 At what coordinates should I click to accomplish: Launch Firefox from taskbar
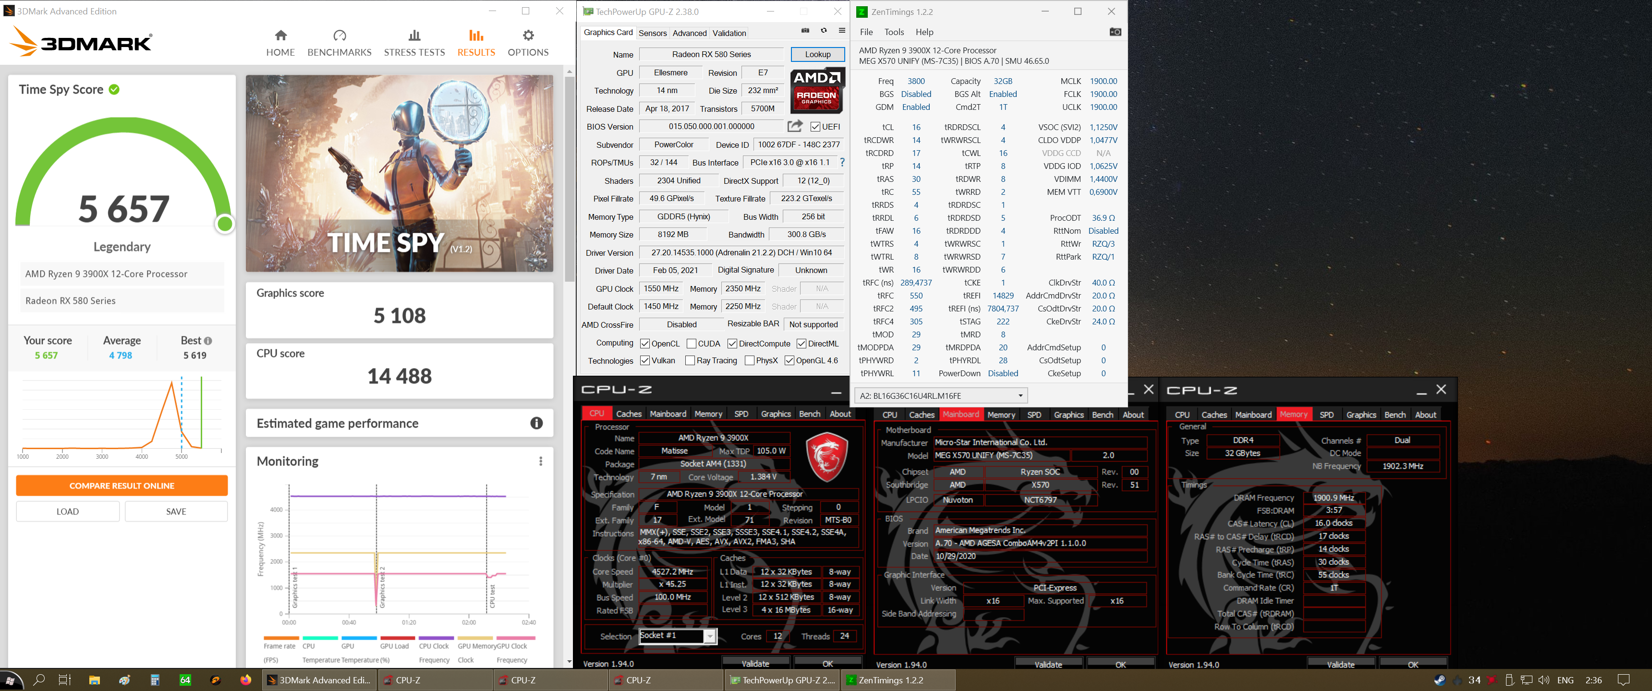(245, 680)
